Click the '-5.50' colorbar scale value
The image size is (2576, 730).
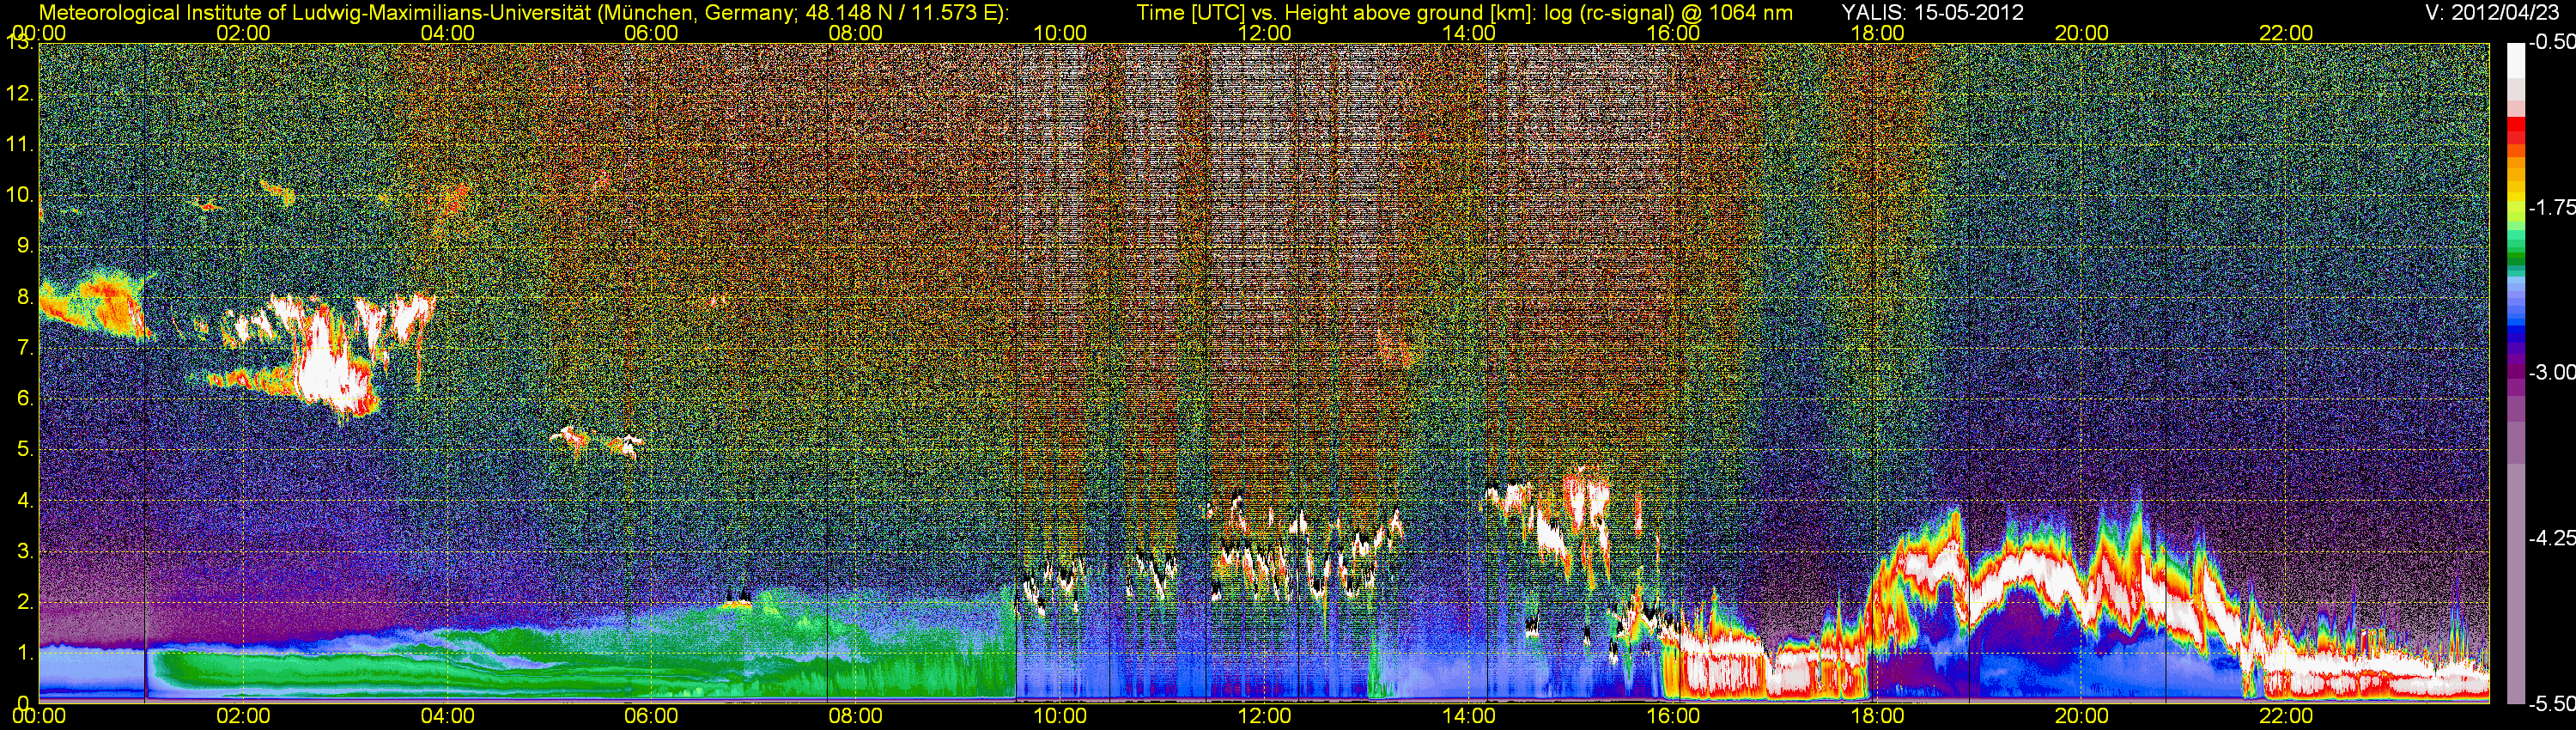tap(2551, 704)
